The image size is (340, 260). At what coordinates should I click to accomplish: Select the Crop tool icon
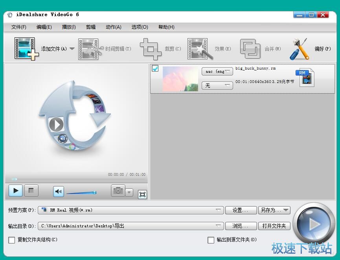(151, 49)
